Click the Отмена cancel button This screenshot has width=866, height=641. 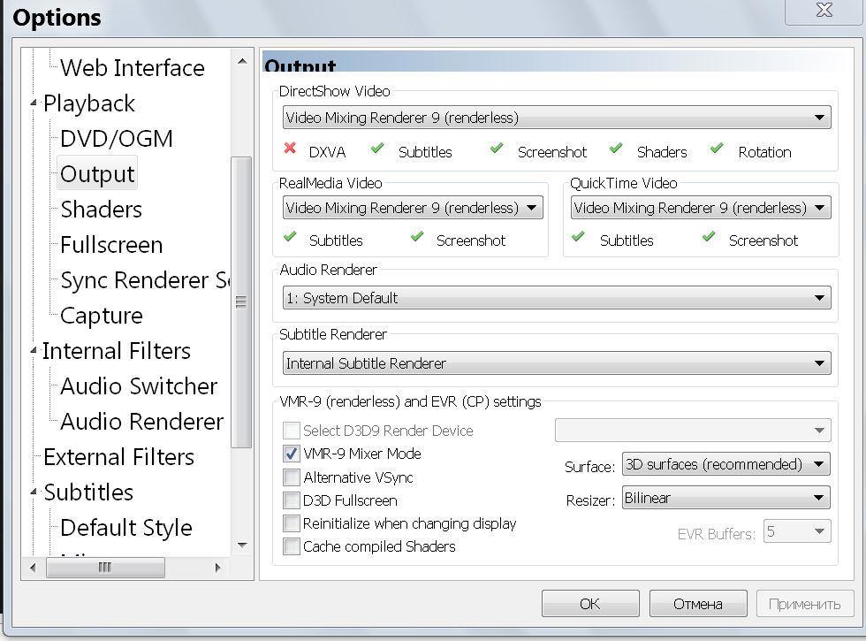click(697, 604)
